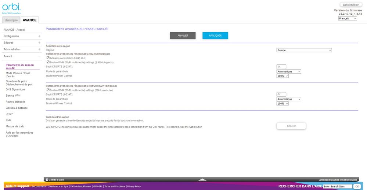Click the Aide et support label
This screenshot has height=190, width=367.
pos(18,186)
